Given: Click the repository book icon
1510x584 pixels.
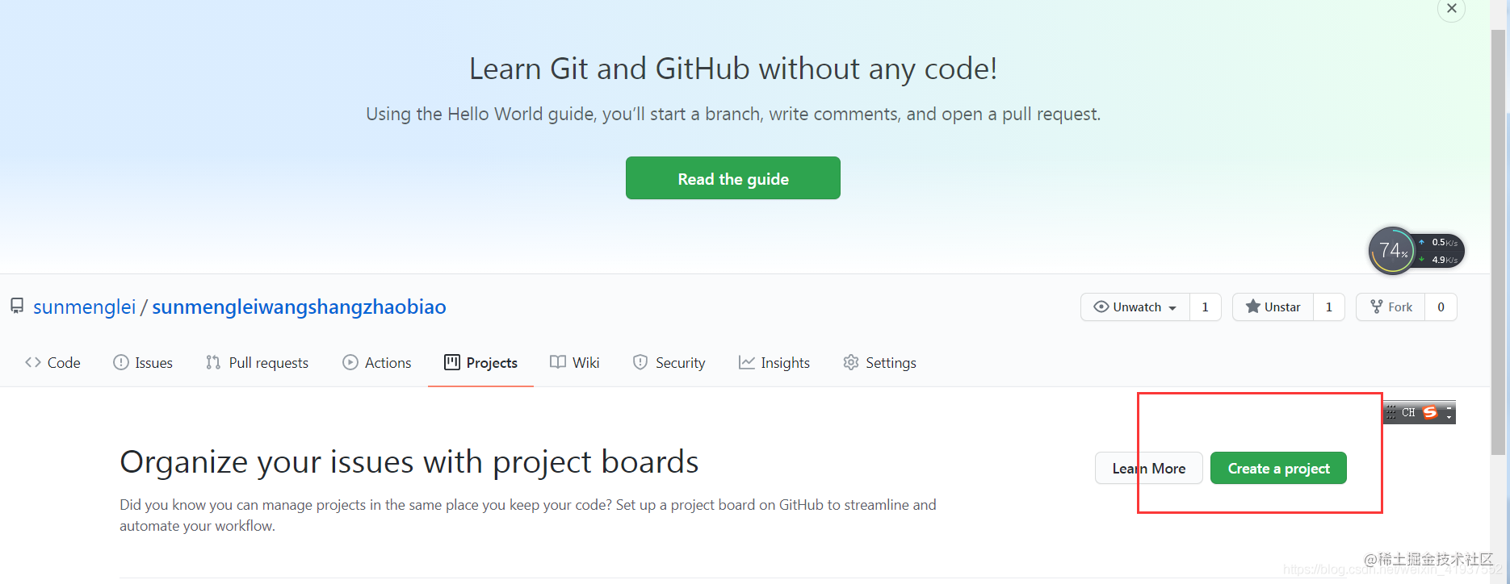Looking at the screenshot, I should click(17, 307).
